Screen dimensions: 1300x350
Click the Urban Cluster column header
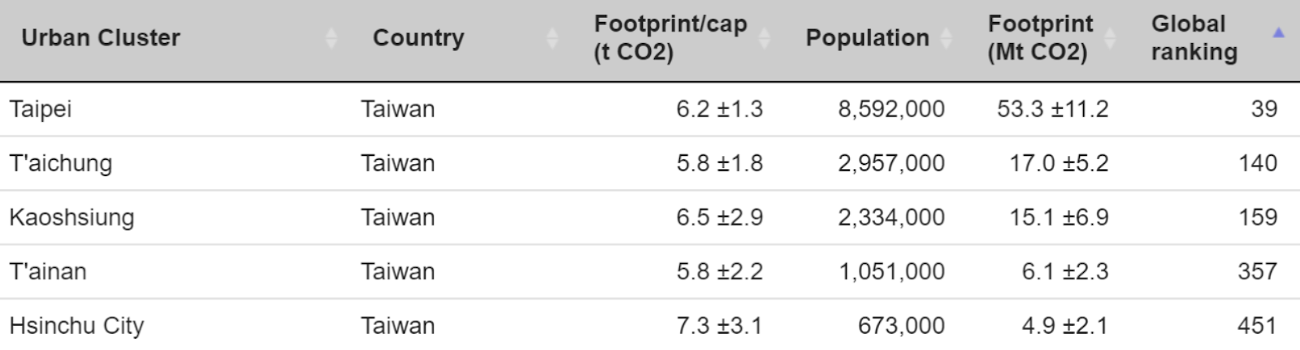click(x=101, y=38)
